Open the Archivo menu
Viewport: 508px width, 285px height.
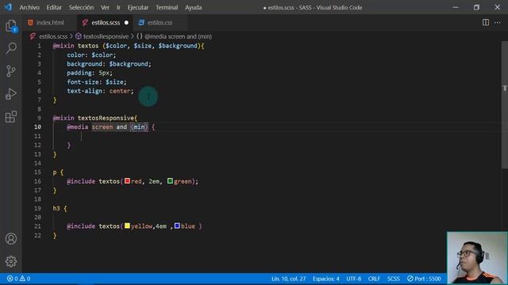pos(29,7)
